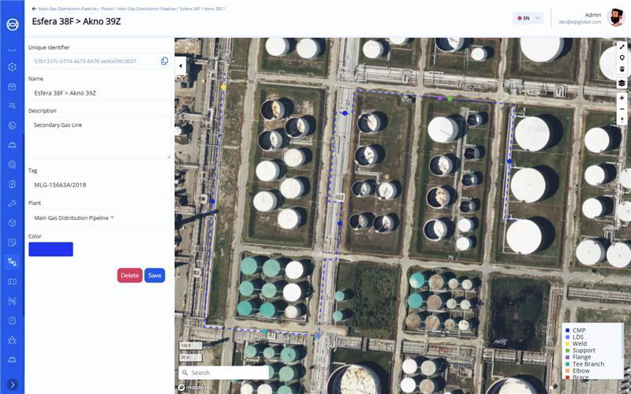631x394 pixels.
Task: Open the pipeline icon in left sidebar
Action: 12,262
